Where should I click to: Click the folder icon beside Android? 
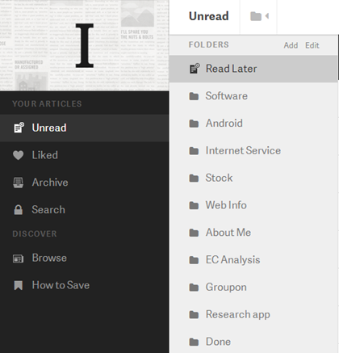click(194, 124)
